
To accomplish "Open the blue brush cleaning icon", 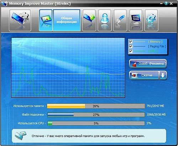I will pyautogui.click(x=120, y=20).
